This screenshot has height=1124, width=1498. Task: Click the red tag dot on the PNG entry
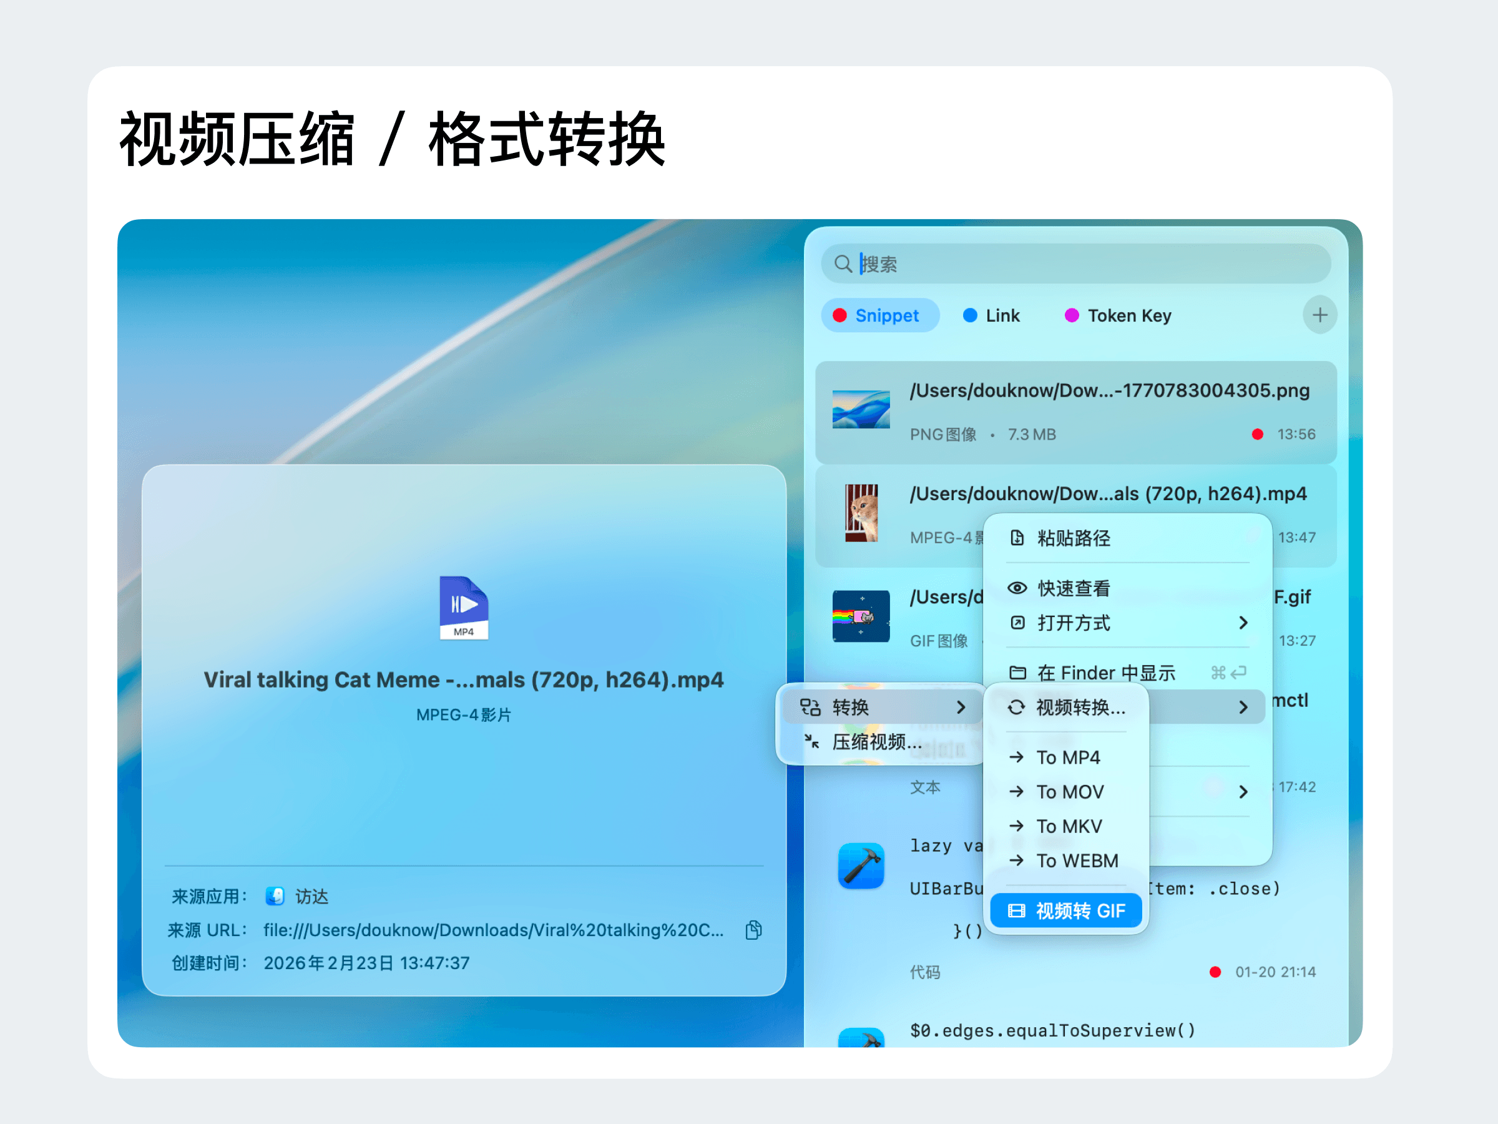[x=1257, y=434]
